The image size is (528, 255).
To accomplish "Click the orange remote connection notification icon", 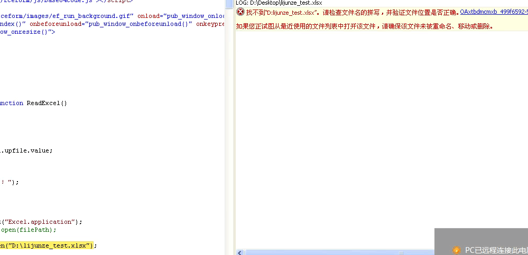I will tap(456, 250).
